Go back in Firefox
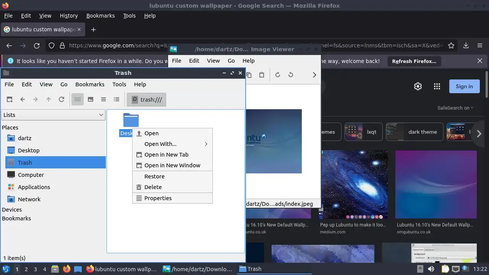The width and height of the screenshot is (489, 275). 9,45
